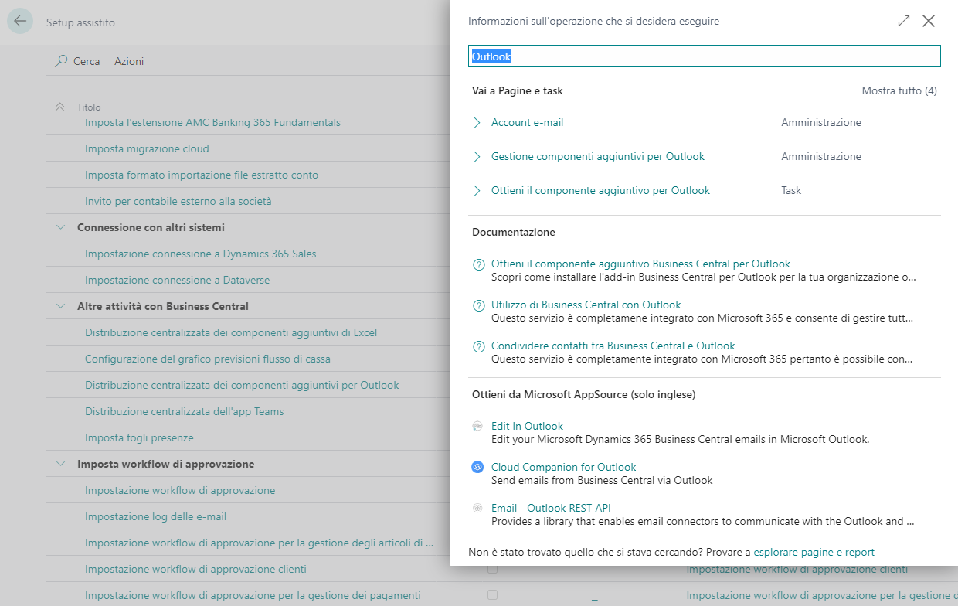The image size is (958, 606).
Task: Open Distribuzione centralizzata dell'app Teams
Action: [185, 411]
